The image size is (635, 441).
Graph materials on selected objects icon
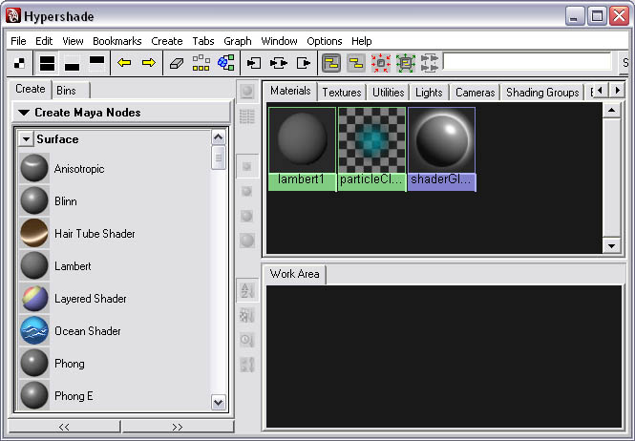point(226,63)
